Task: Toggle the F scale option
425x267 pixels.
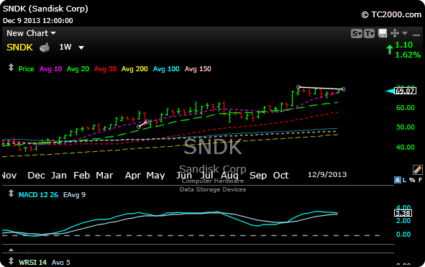Action: coord(420,180)
